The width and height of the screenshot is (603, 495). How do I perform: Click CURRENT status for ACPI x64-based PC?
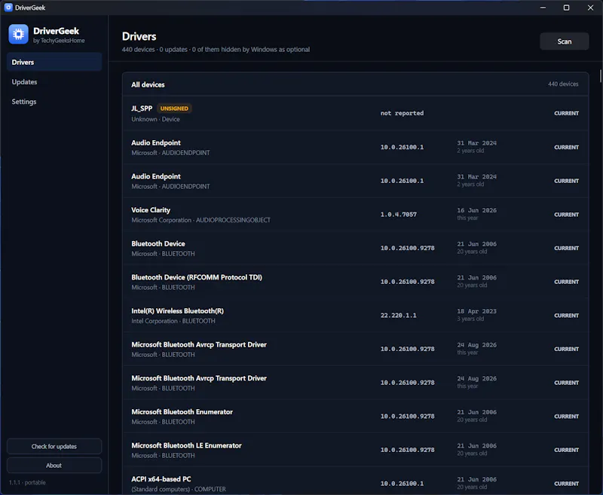pos(566,484)
